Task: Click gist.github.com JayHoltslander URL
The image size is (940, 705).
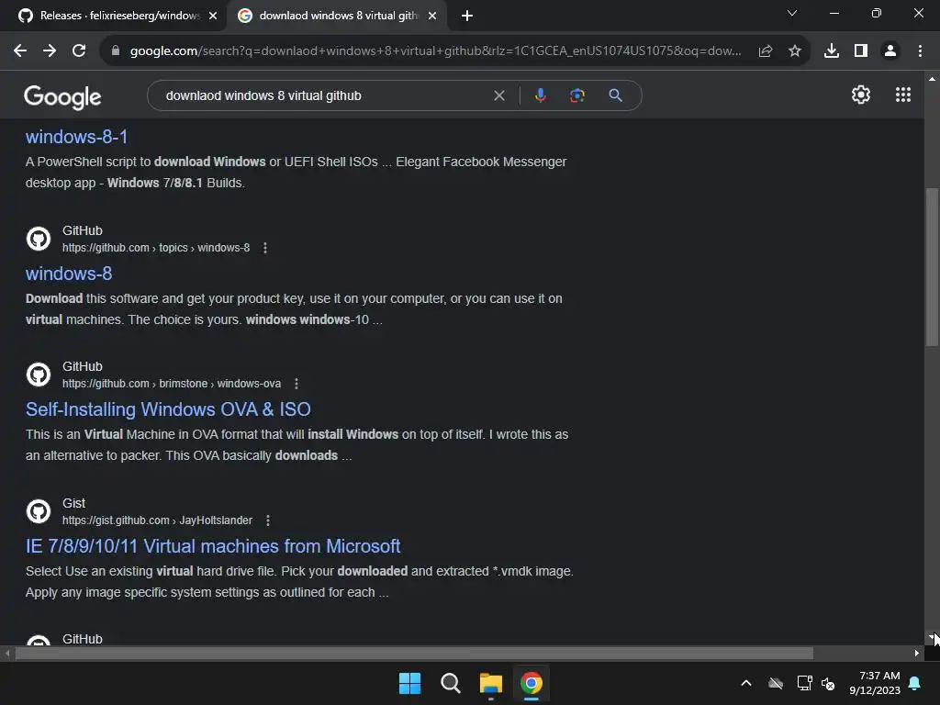Action: click(x=157, y=520)
